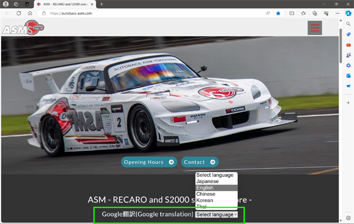Image resolution: width=354 pixels, height=224 pixels.
Task: Click scrollbar up arrow
Action: point(340,21)
